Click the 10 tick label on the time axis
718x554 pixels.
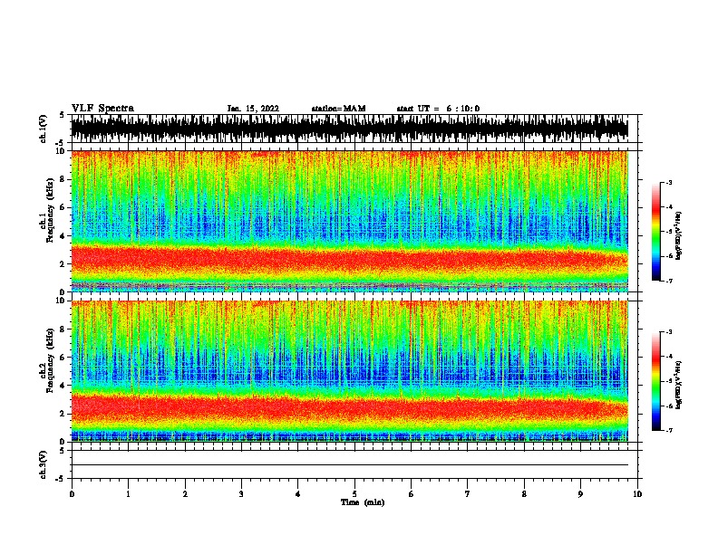[637, 493]
